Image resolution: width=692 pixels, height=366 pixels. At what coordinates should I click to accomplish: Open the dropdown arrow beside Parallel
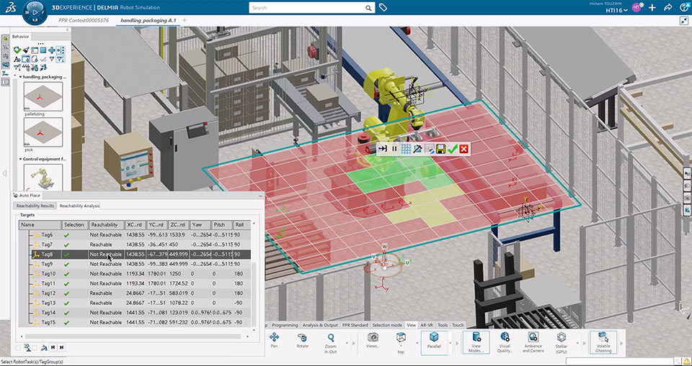coord(450,343)
